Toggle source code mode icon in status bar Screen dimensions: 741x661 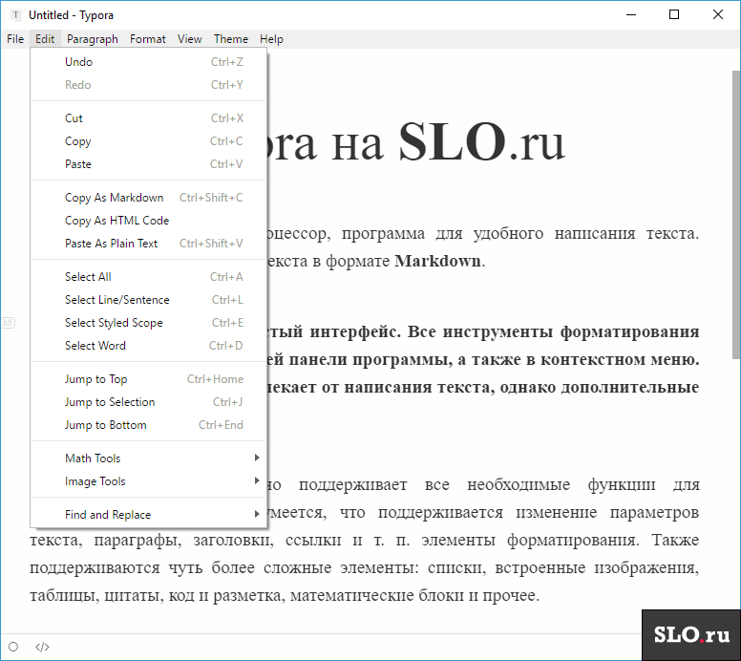42,647
